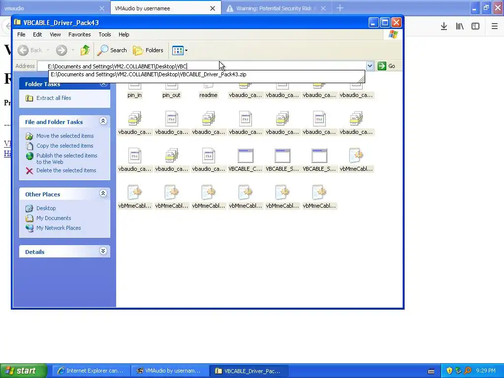The image size is (504, 378).
Task: Click the Up folder arrow icon
Action: [x=85, y=50]
